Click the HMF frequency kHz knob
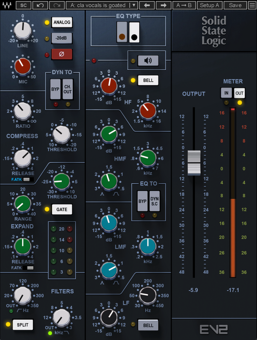Screen dimensions: 257x340 148,158
